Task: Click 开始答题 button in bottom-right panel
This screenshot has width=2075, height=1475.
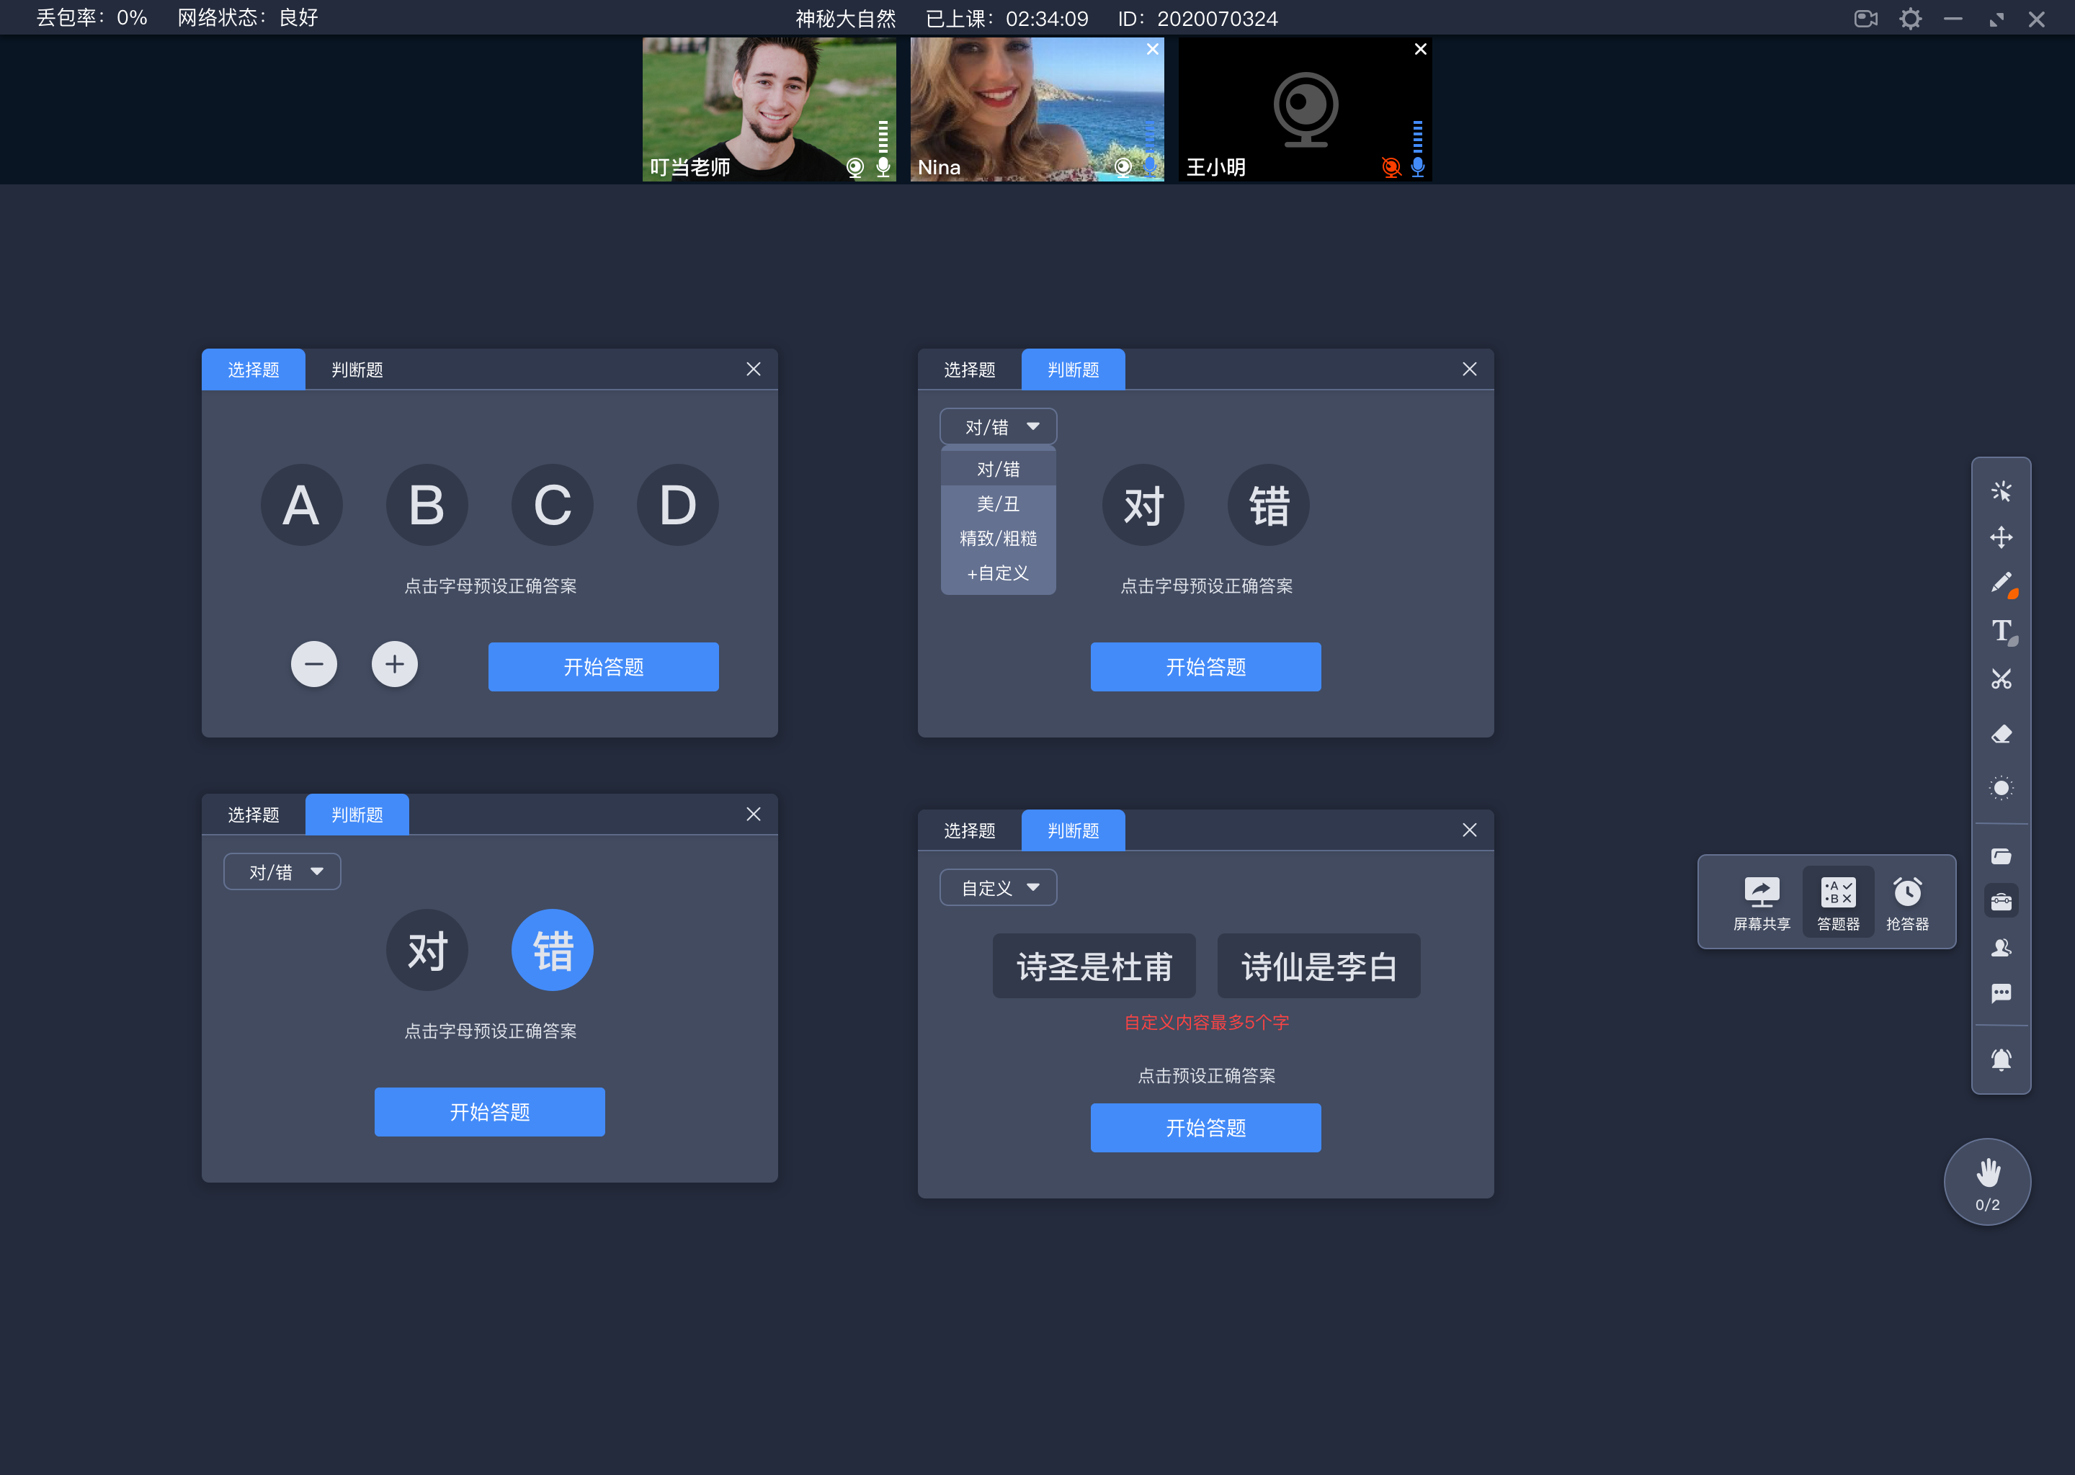Action: 1205,1129
